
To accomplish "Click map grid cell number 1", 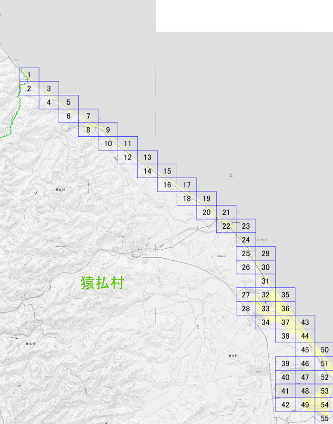I will point(29,75).
